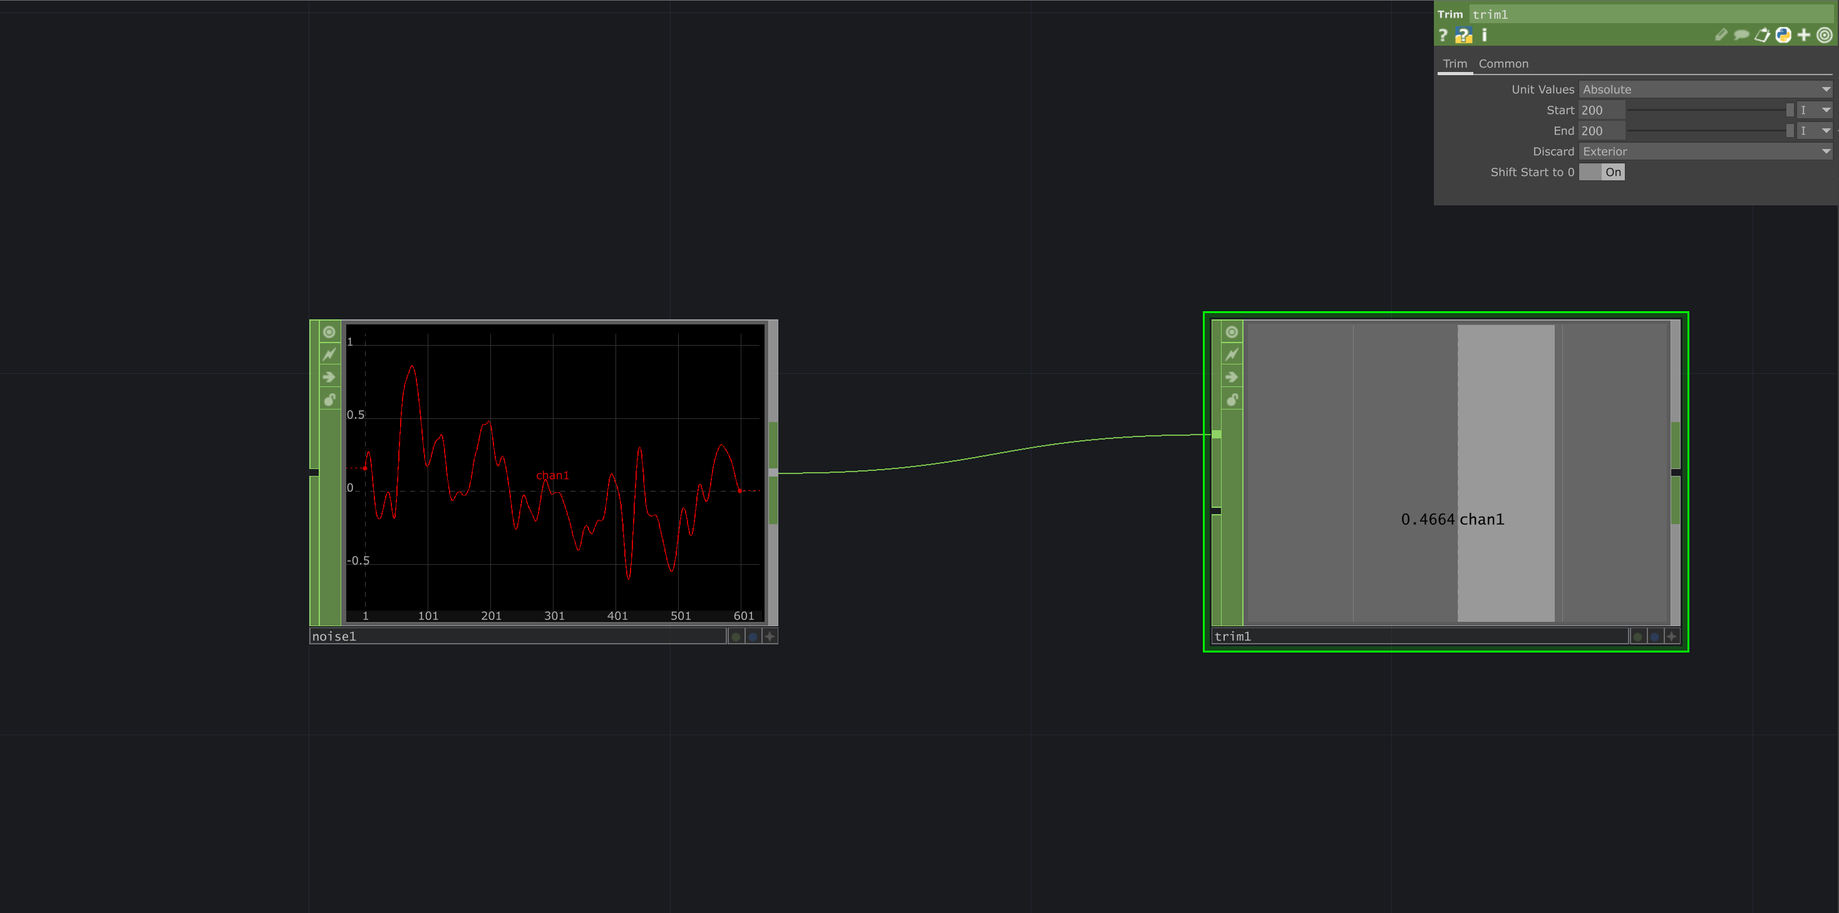This screenshot has height=913, width=1839.
Task: Open Discard Exterior dropdown
Action: [1705, 152]
